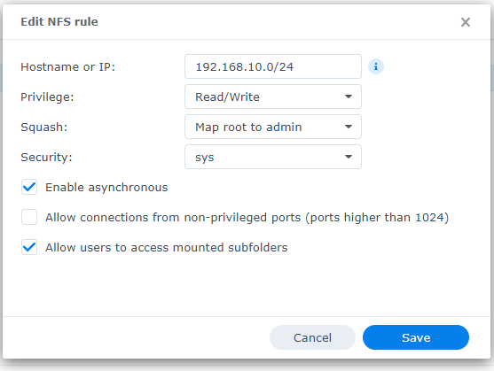Close the Edit NFS rule dialog
The height and width of the screenshot is (371, 494).
click(466, 22)
